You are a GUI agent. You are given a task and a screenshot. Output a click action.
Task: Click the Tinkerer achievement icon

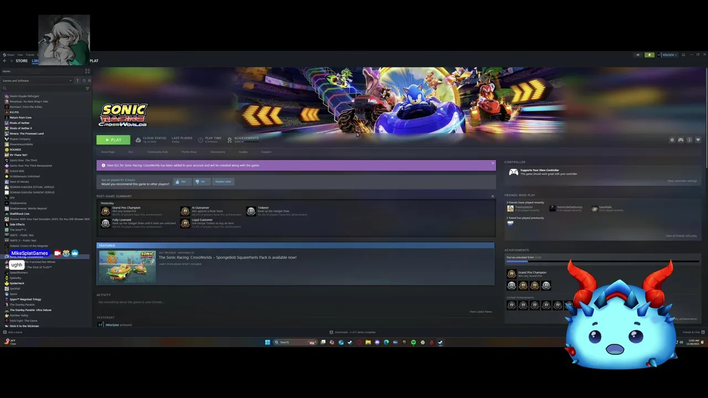[251, 211]
